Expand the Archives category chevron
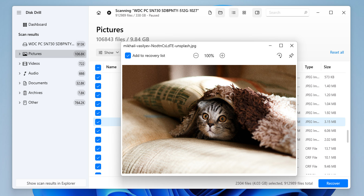The image size is (364, 196). tap(20, 93)
